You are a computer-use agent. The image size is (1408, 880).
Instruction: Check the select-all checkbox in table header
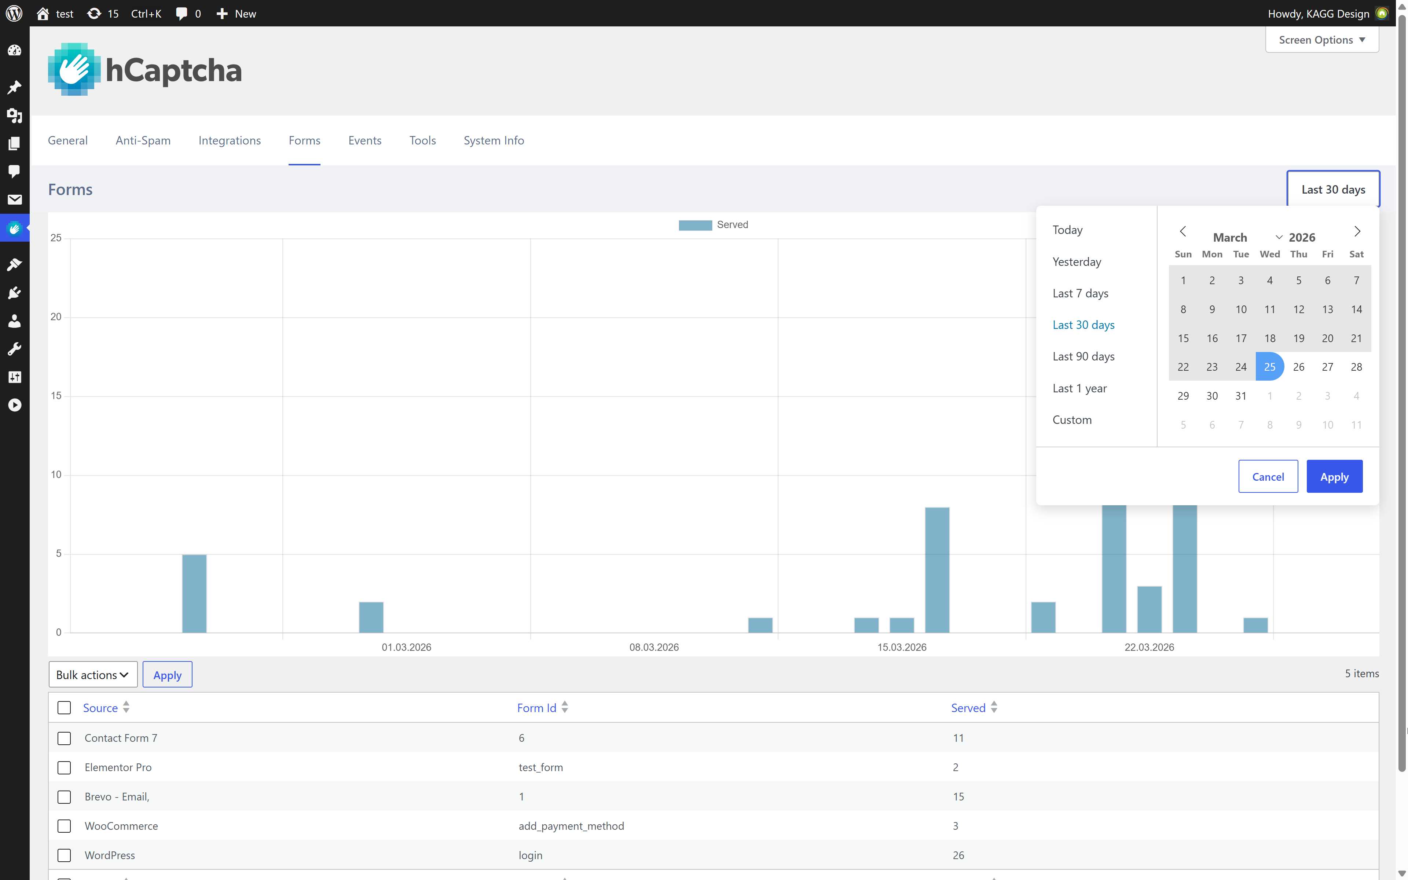(64, 708)
